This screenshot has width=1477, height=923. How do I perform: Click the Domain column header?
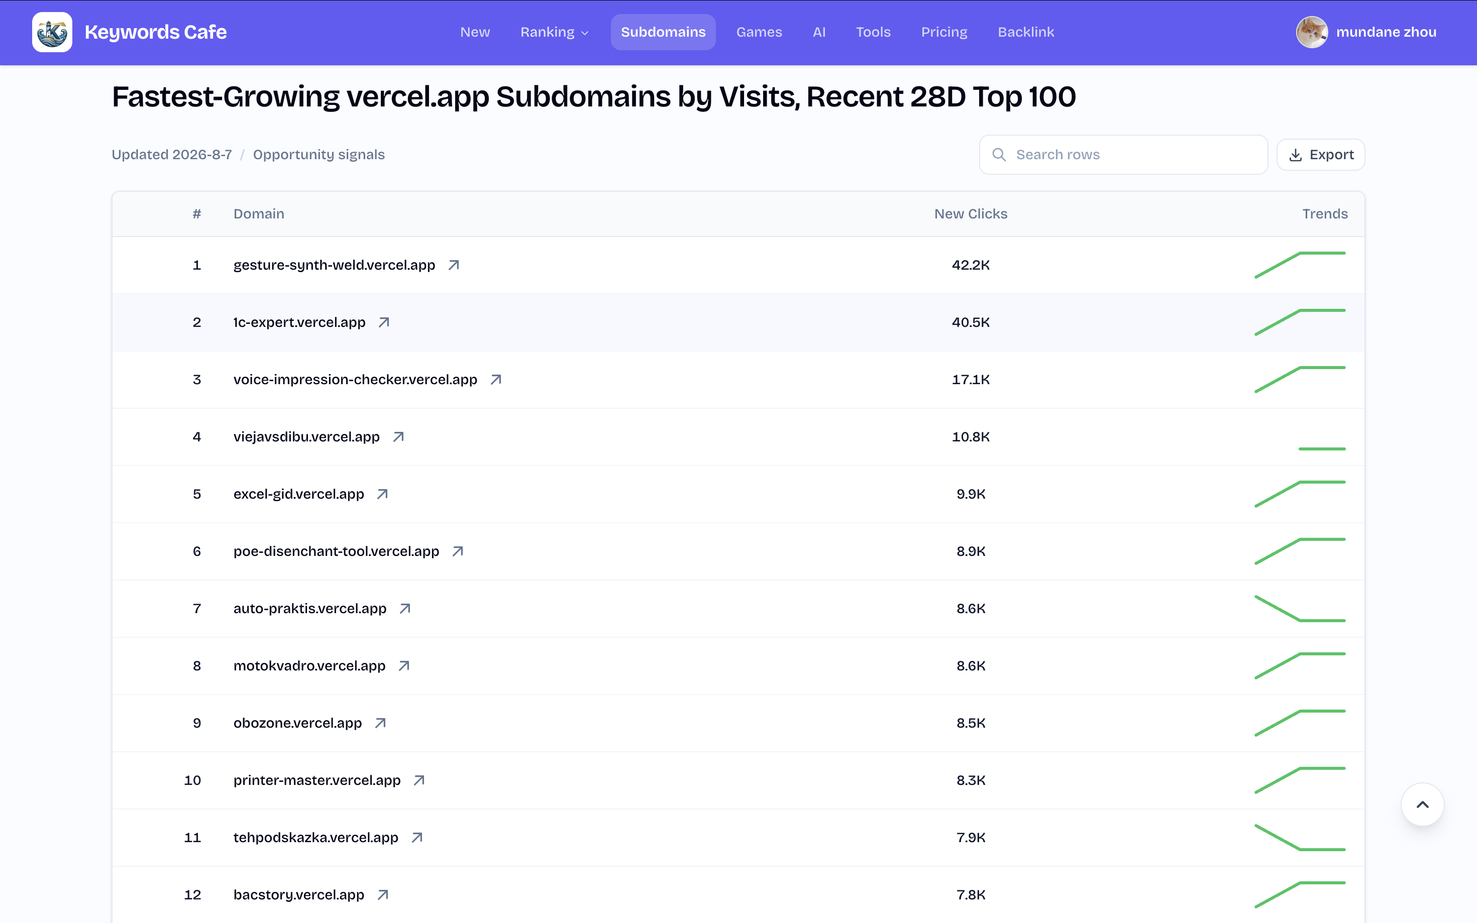pos(259,214)
